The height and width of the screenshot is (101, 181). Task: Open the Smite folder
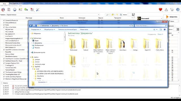click(x=74, y=61)
